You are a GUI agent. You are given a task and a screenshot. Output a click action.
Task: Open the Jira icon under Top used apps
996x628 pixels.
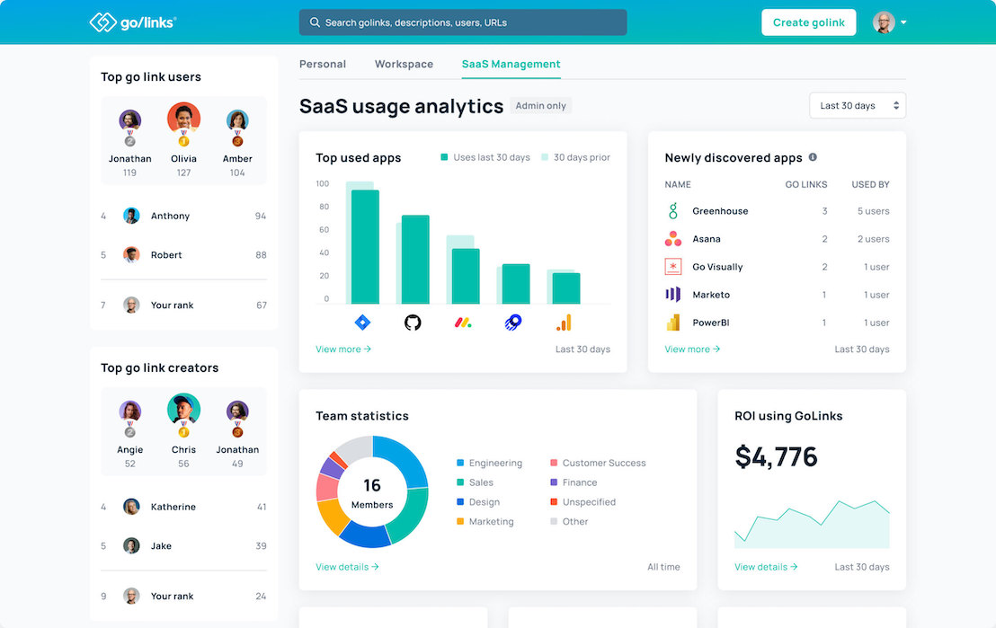361,322
